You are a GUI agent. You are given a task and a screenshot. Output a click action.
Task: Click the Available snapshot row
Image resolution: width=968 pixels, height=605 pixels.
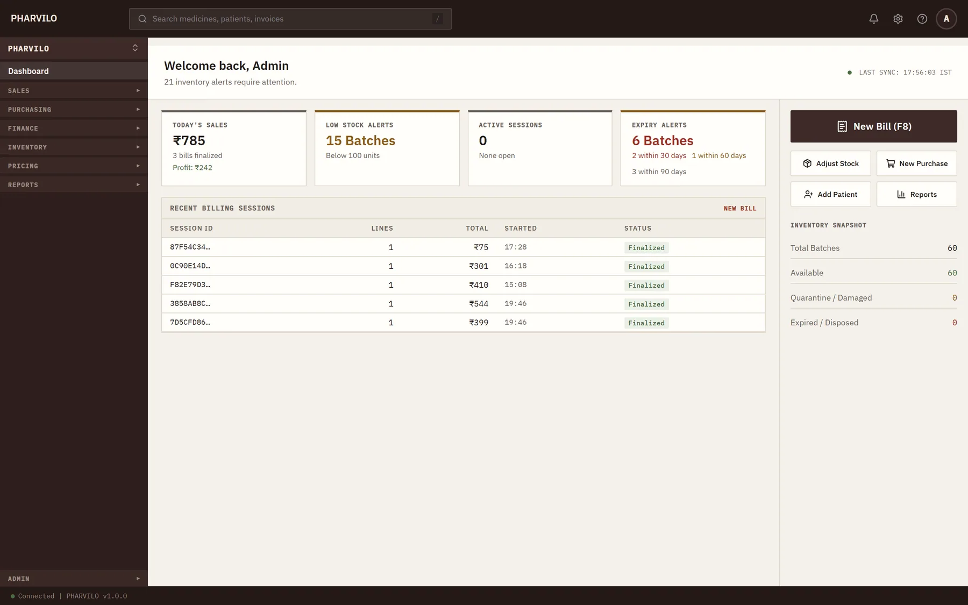873,273
